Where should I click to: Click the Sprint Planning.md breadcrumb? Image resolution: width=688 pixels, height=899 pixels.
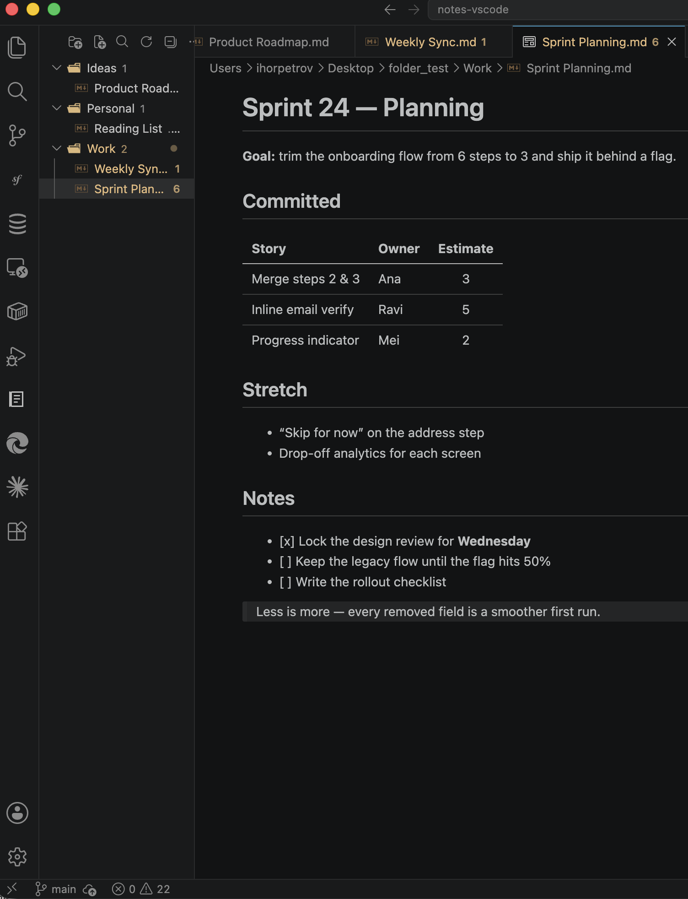click(x=579, y=68)
